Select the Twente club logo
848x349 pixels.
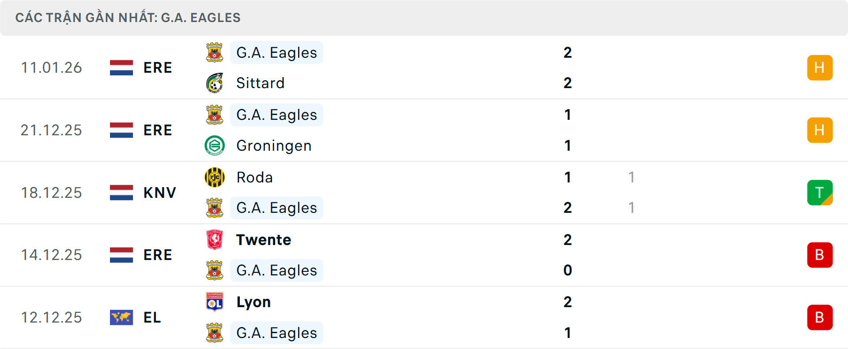tap(215, 240)
